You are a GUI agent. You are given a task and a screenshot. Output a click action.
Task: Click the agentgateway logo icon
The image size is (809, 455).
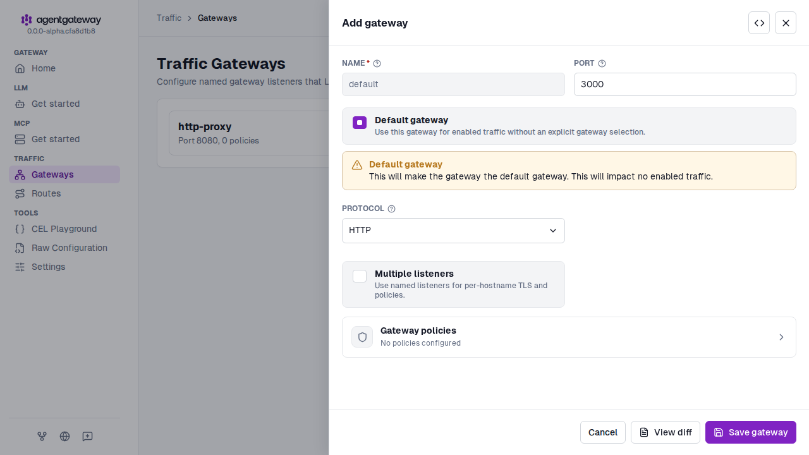pos(27,20)
